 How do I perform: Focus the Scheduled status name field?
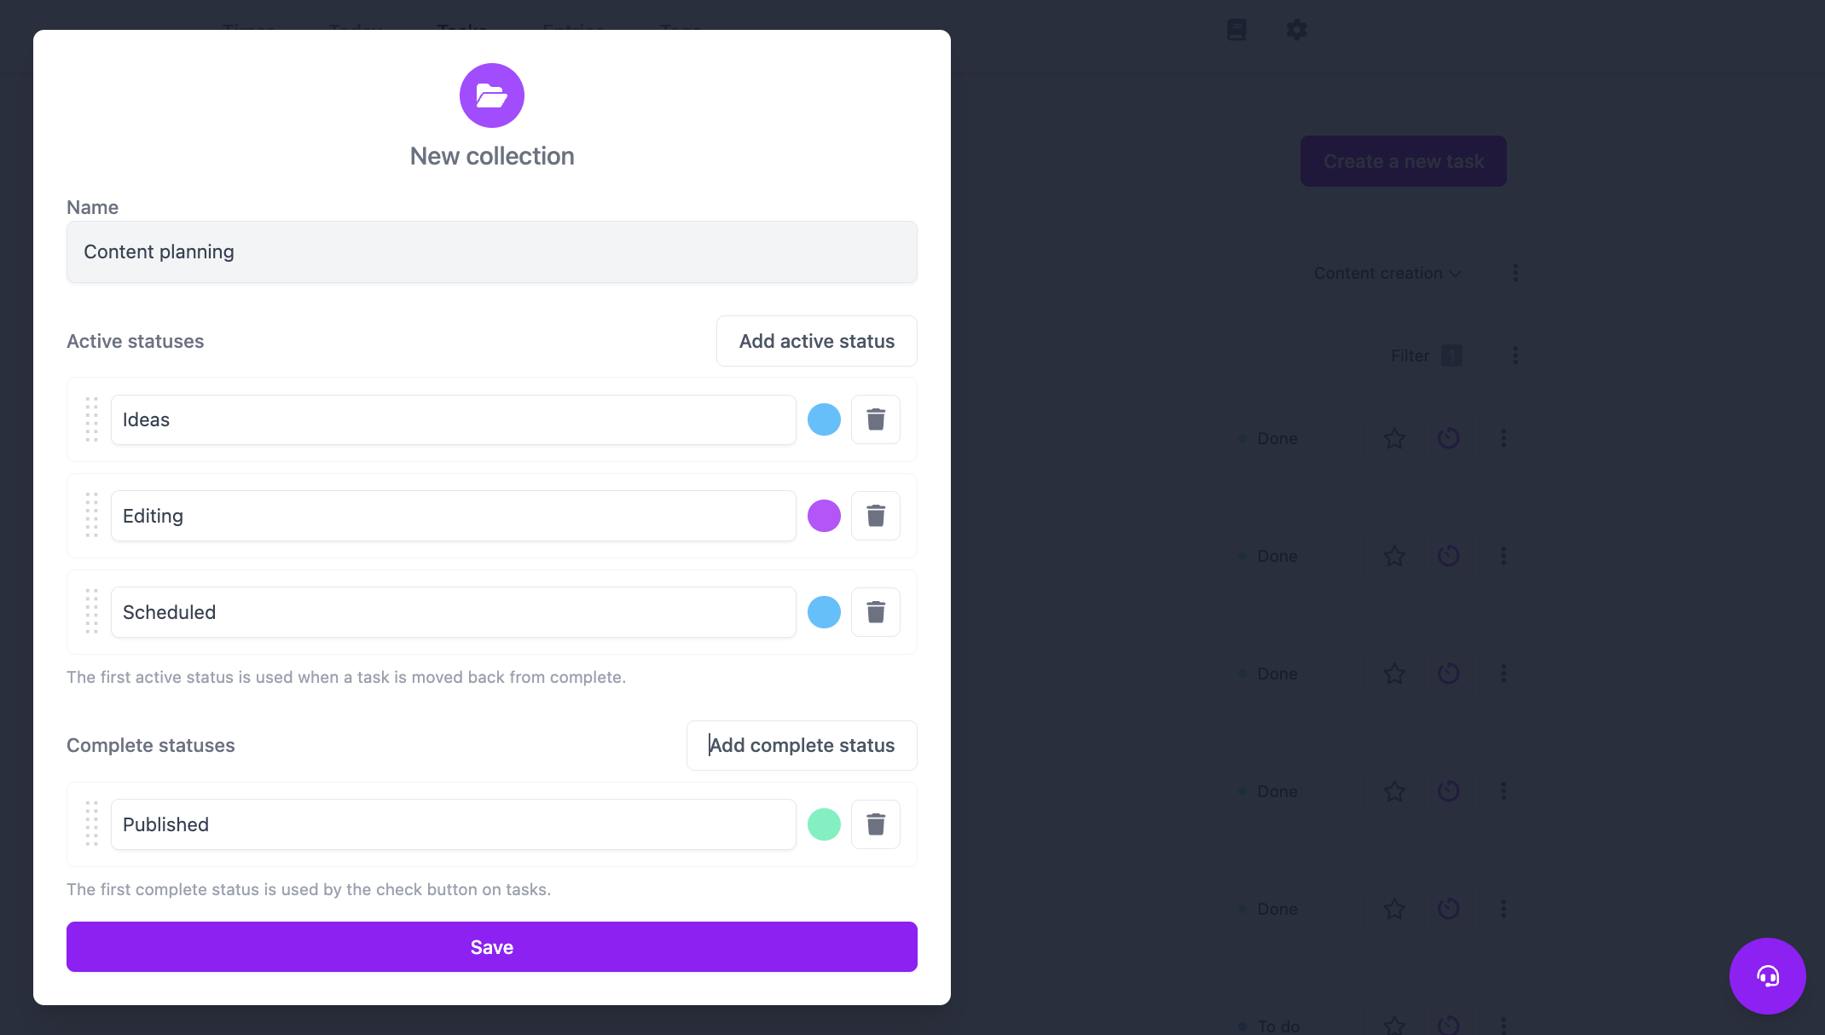pos(453,612)
